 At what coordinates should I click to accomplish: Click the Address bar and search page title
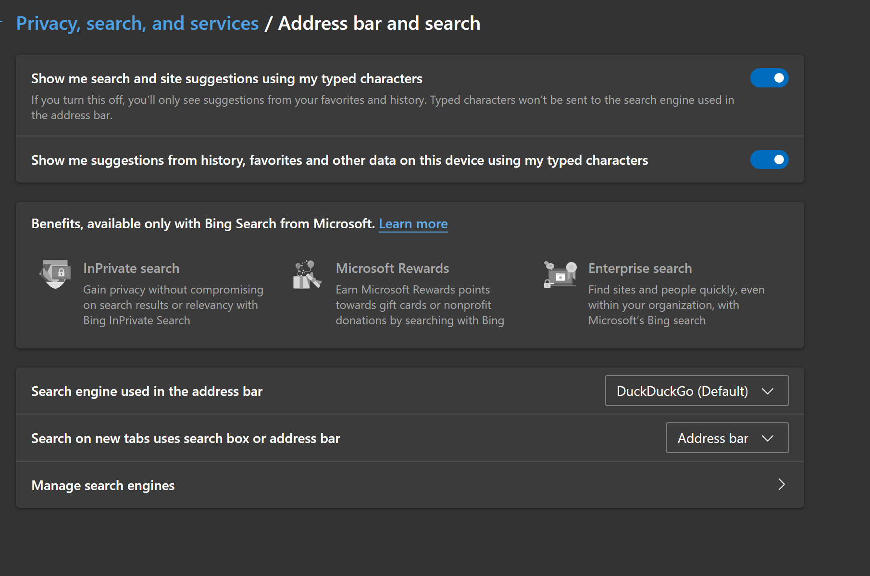click(379, 24)
